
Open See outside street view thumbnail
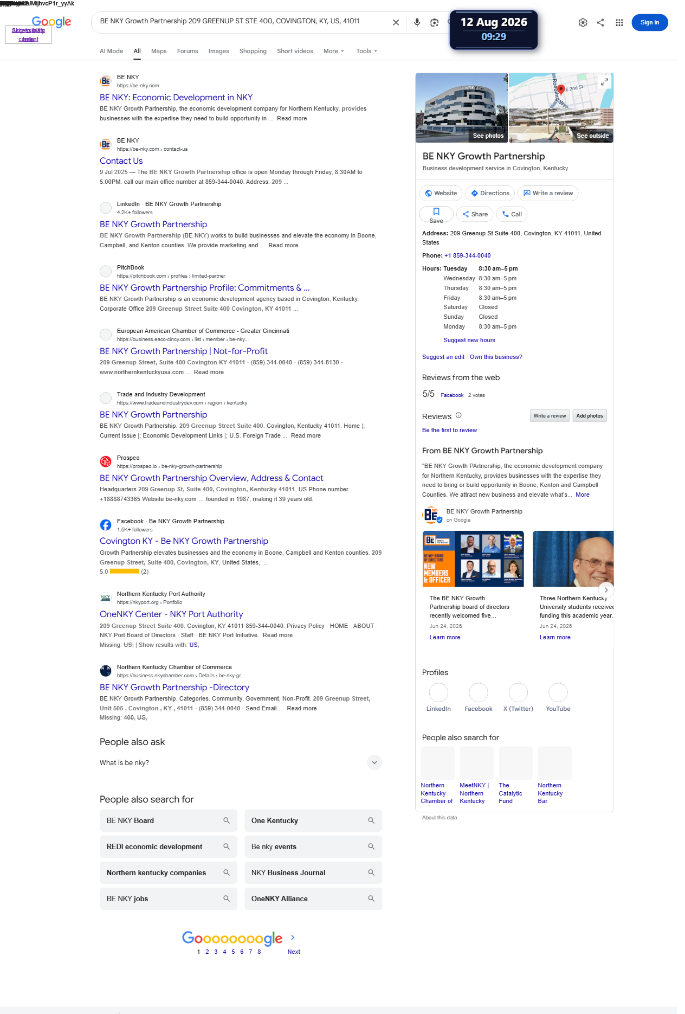pos(561,125)
